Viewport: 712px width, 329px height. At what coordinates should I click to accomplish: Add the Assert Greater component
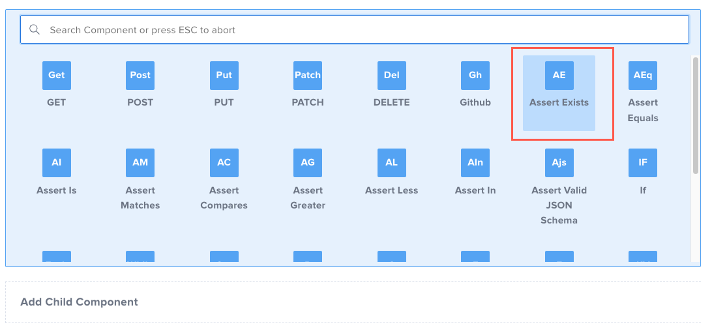point(308,163)
